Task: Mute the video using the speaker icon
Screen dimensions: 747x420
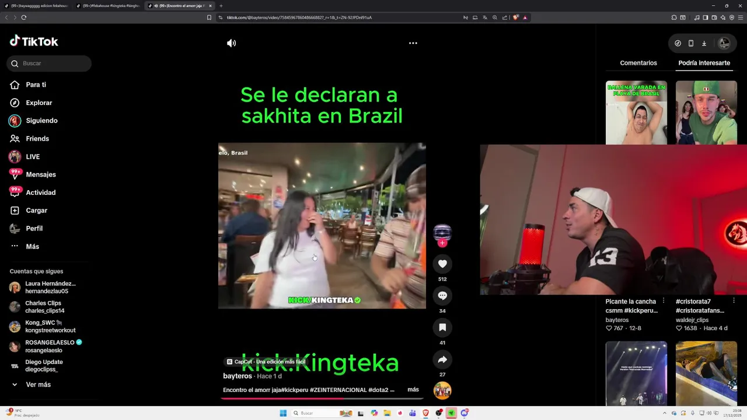Action: (232, 43)
